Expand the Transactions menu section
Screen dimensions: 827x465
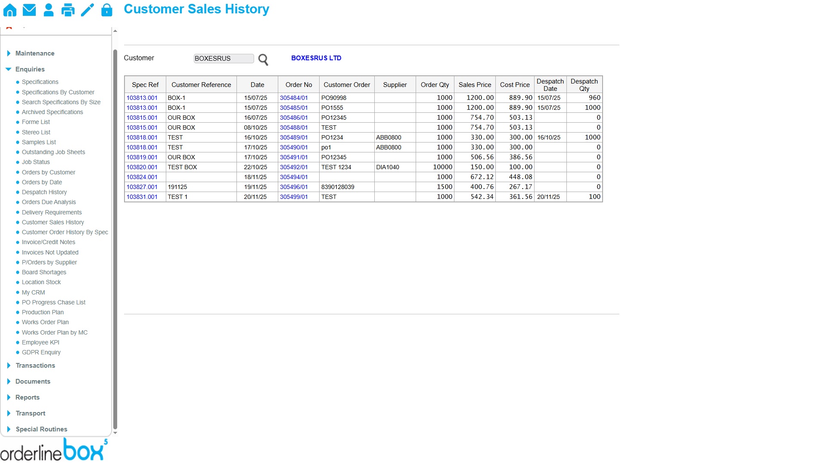[x=35, y=366]
